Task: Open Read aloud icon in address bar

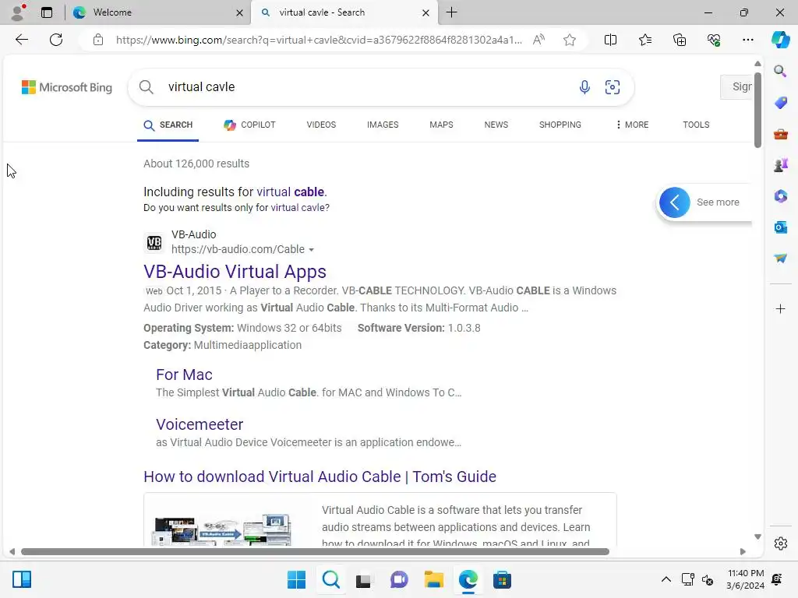Action: click(538, 40)
